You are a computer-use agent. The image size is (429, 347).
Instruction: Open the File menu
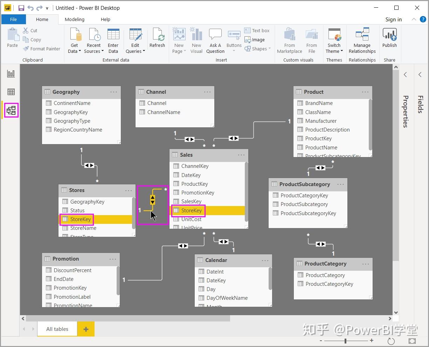(x=13, y=19)
